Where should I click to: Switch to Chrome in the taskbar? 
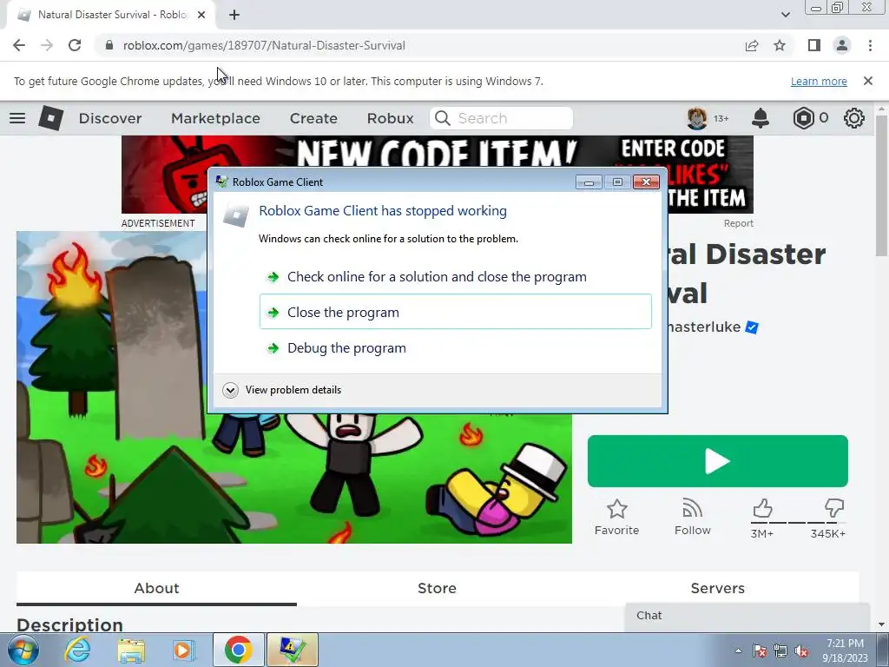[239, 650]
